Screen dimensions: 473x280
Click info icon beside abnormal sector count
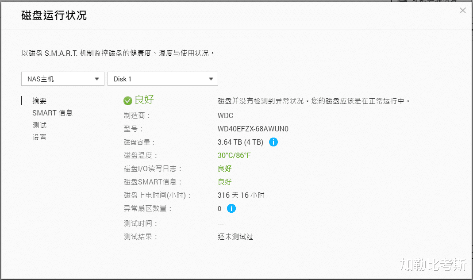231,208
